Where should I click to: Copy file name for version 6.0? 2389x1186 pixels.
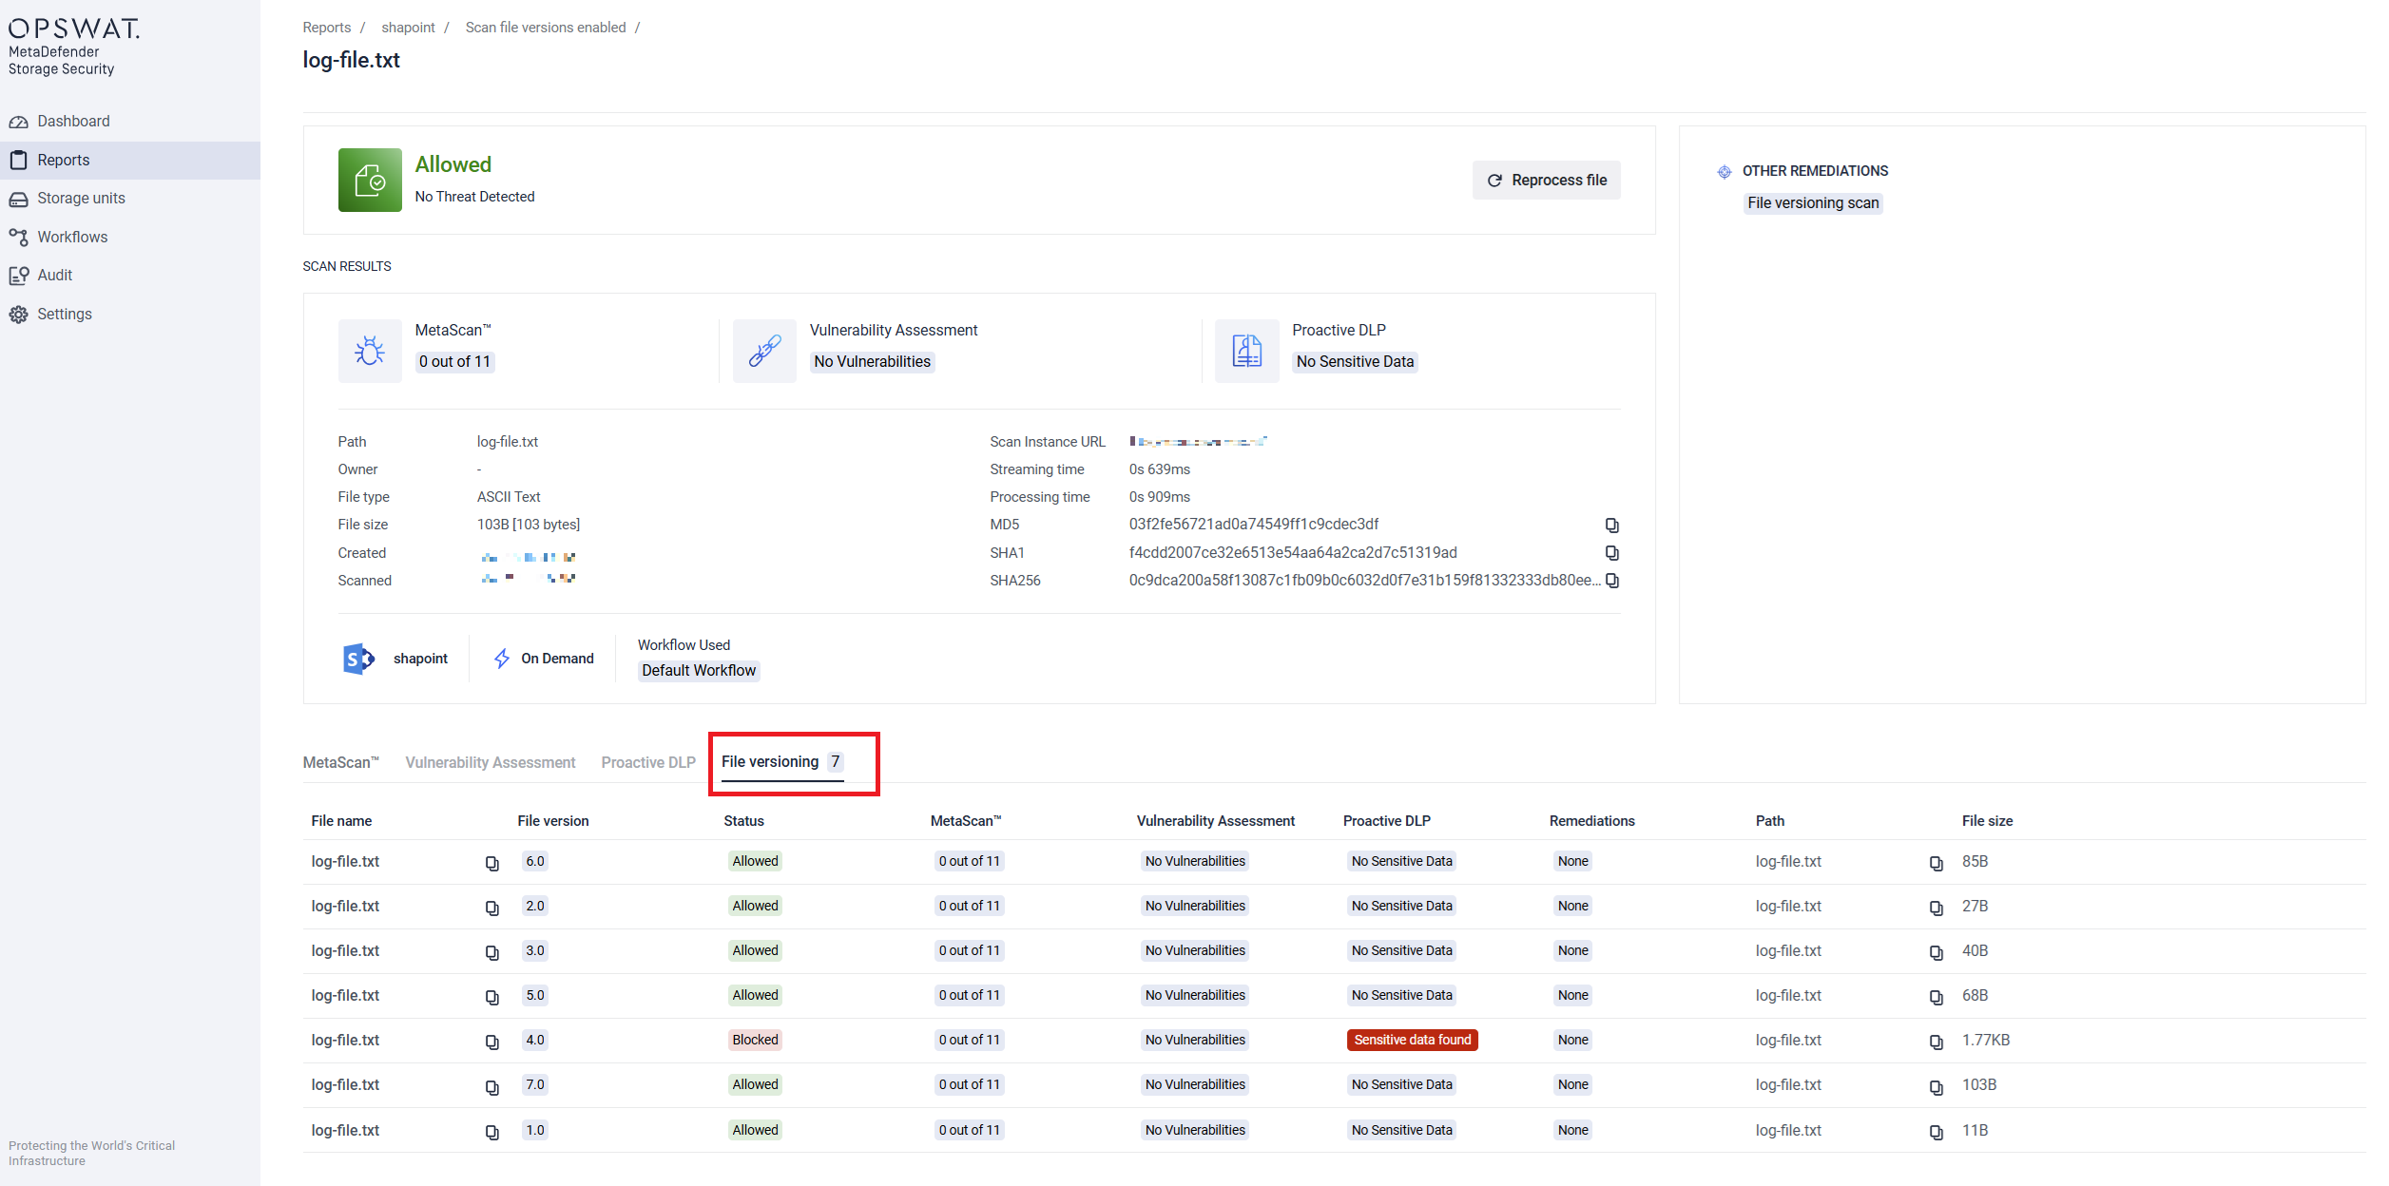click(491, 863)
